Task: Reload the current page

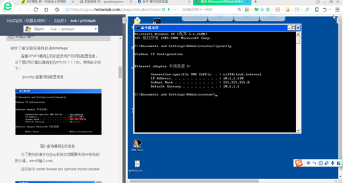Action: coord(36,9)
